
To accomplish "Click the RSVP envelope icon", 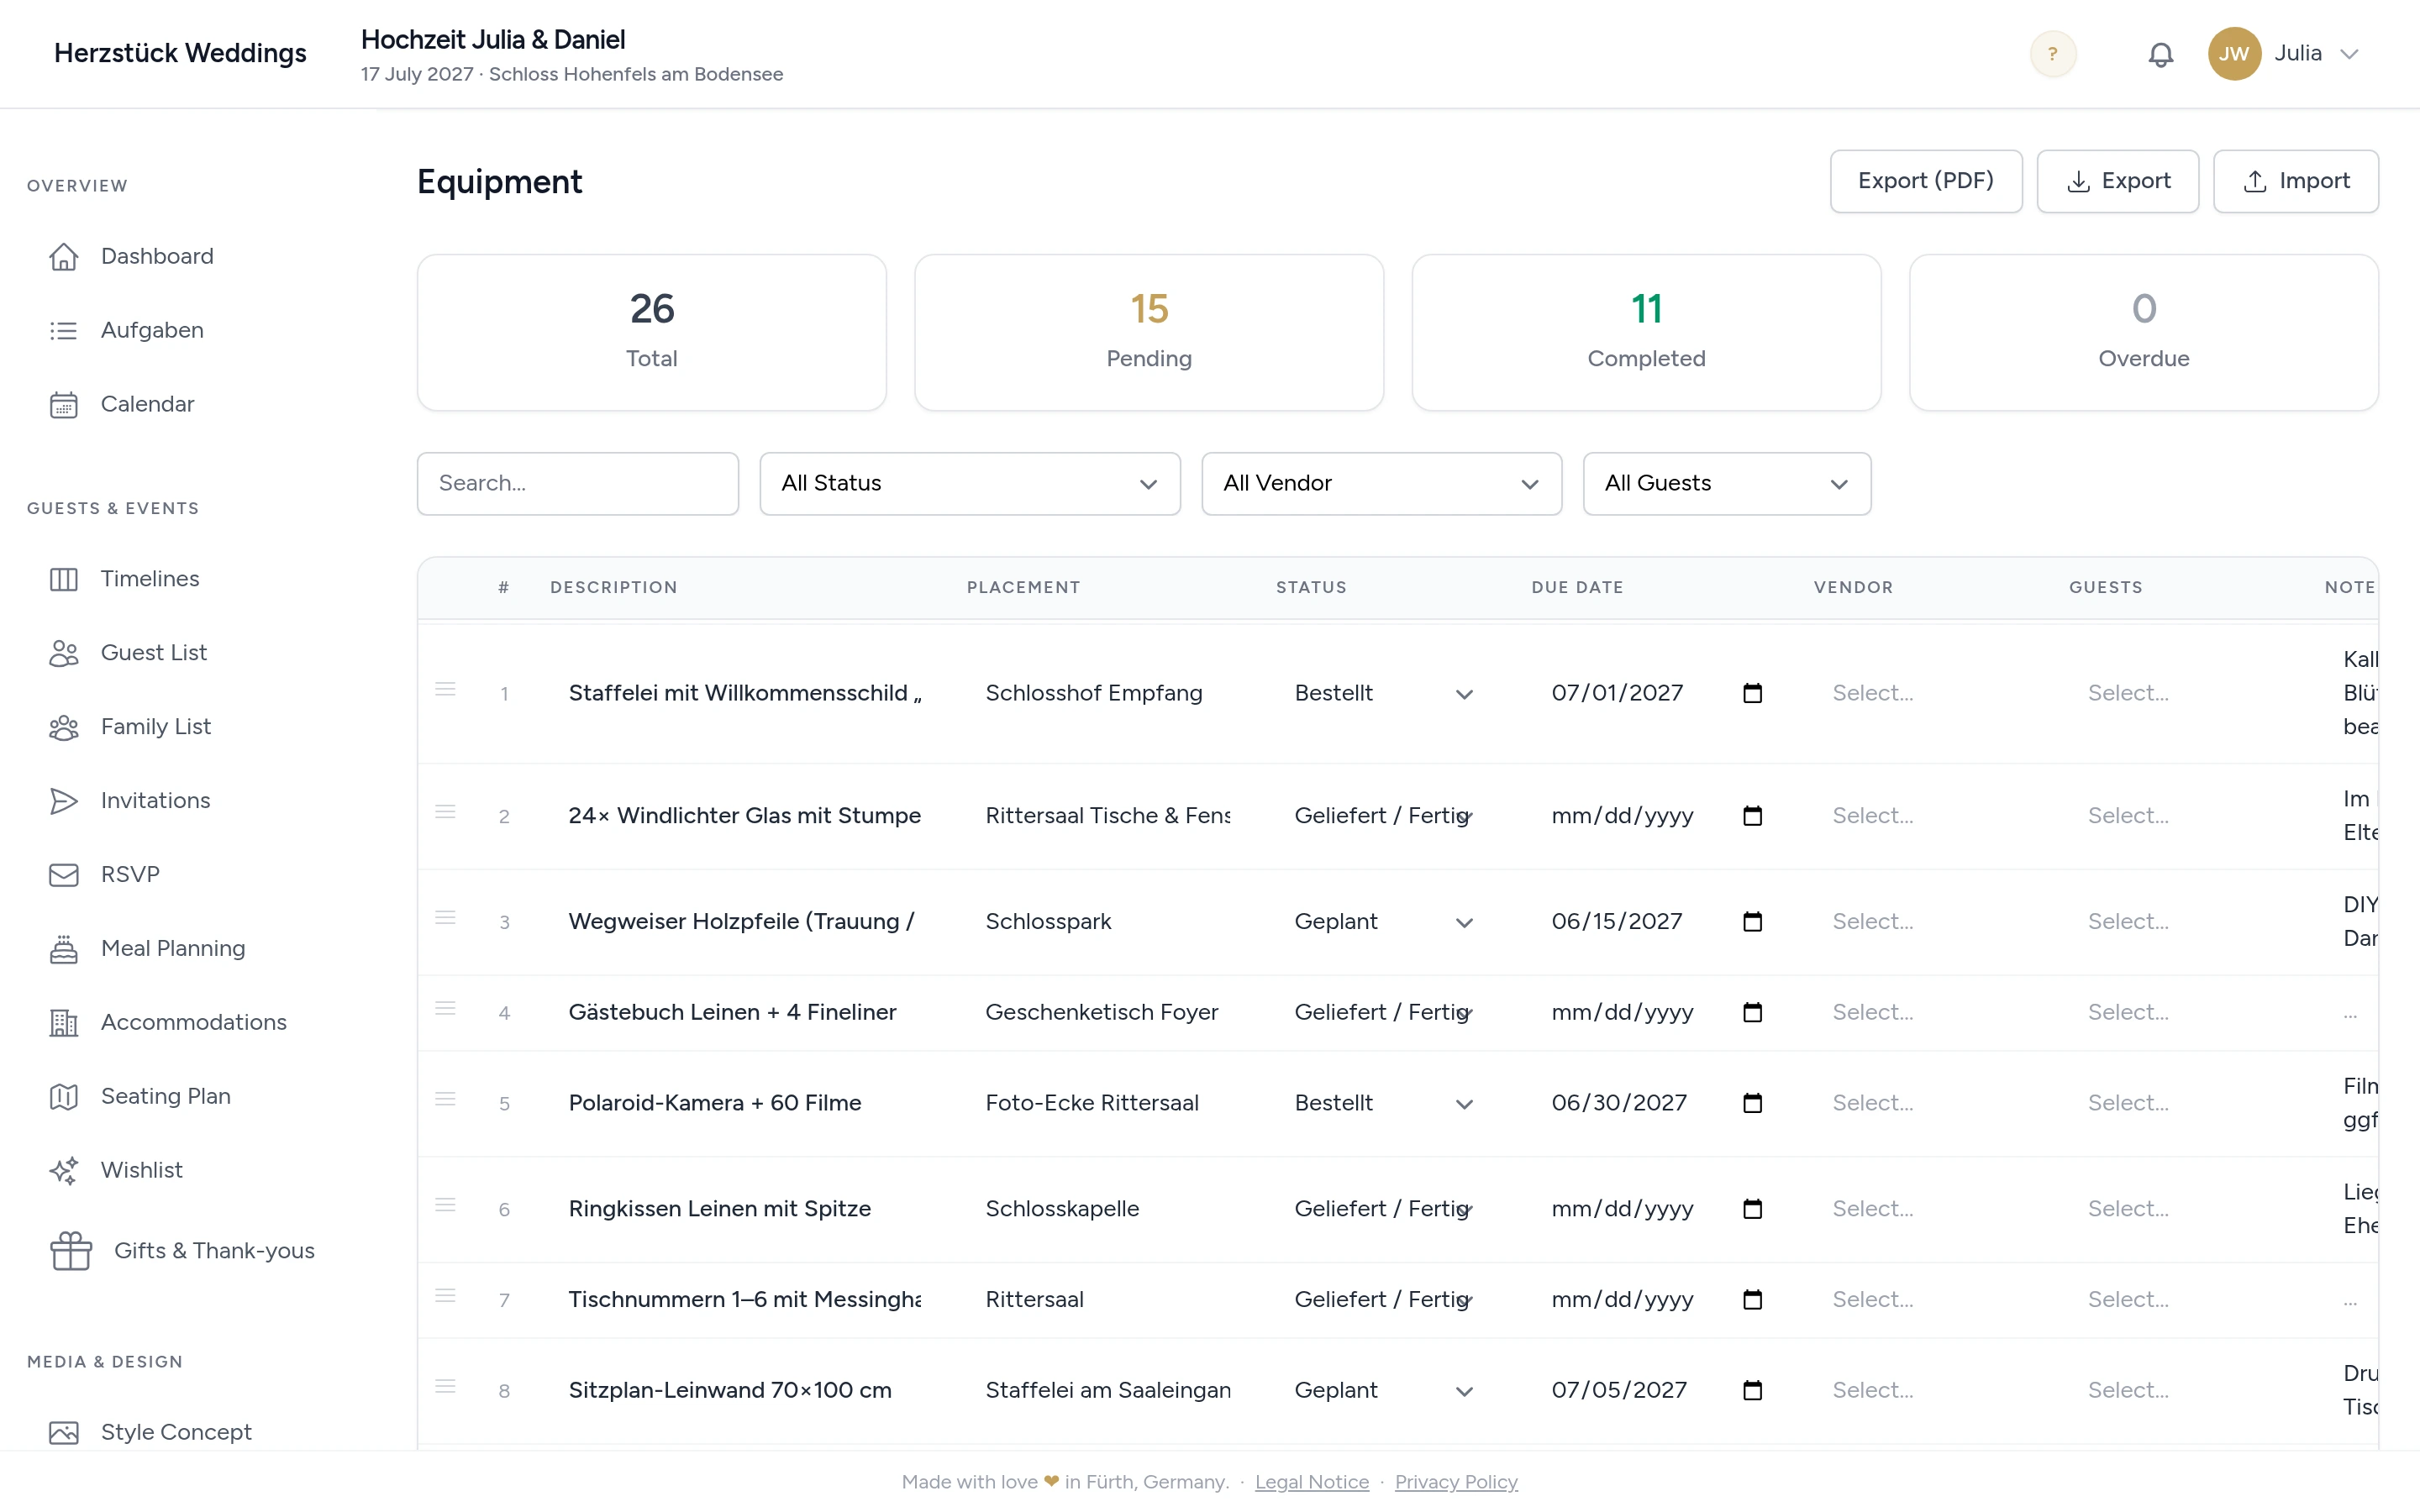I will (x=64, y=875).
